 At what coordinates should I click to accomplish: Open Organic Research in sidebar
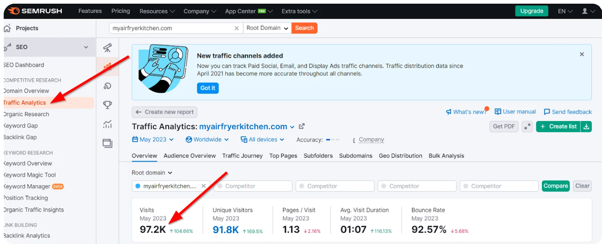(x=26, y=114)
